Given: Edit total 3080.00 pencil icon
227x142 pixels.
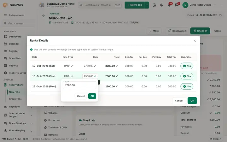Looking at the screenshot, I should [117, 66].
